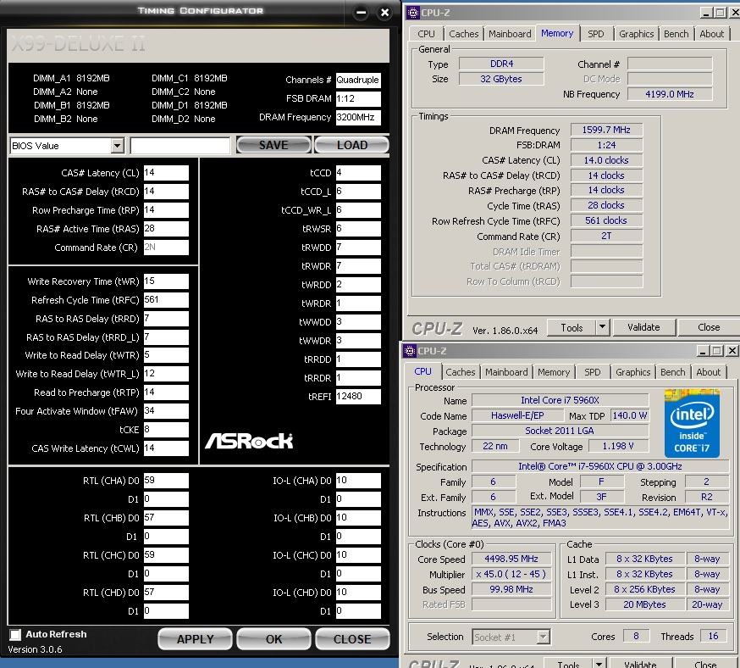Expand the Socket #1 selection dropdown

544,637
